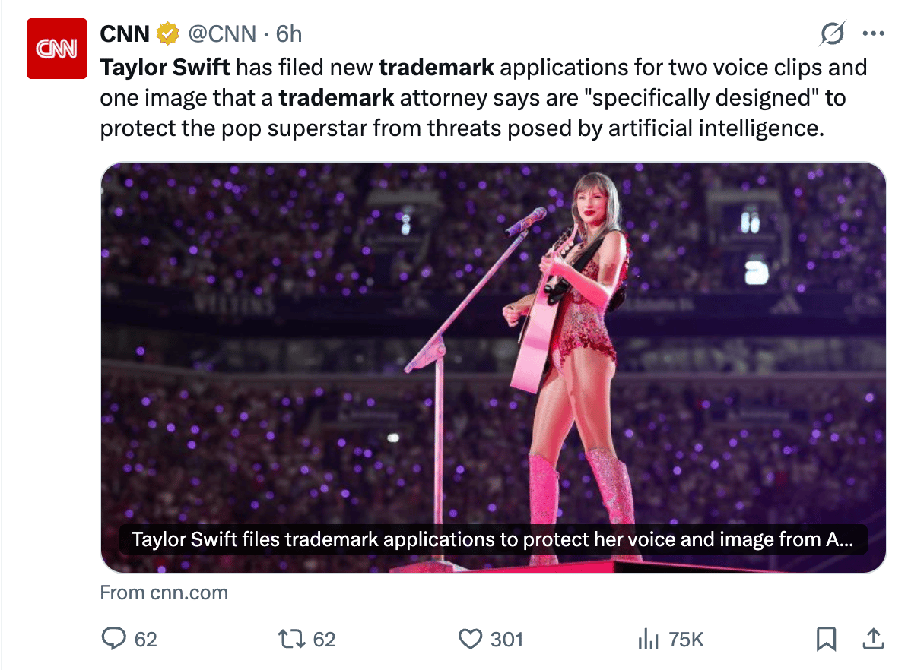Open the CNN display name link

[x=125, y=33]
